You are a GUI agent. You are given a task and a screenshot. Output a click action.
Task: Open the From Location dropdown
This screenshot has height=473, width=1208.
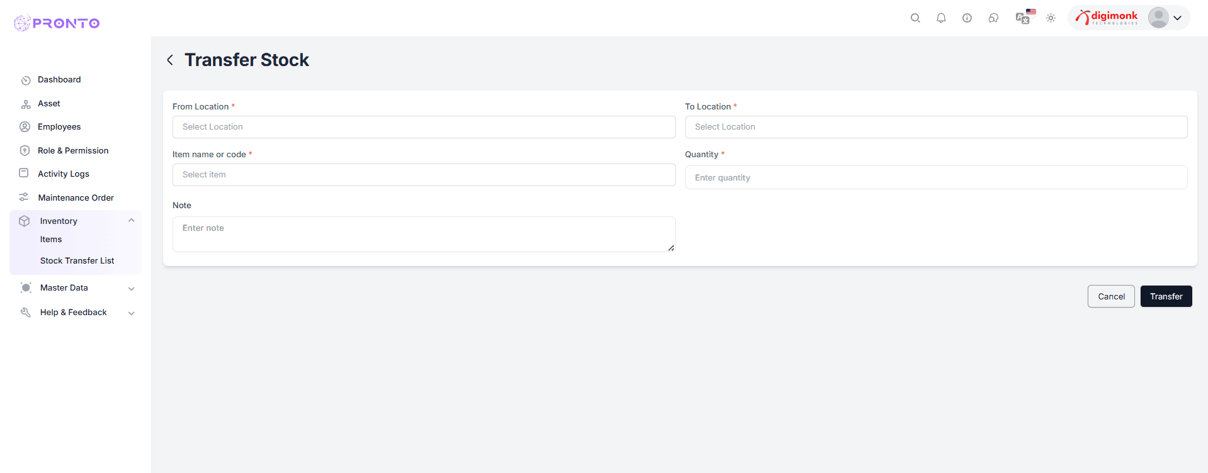423,127
